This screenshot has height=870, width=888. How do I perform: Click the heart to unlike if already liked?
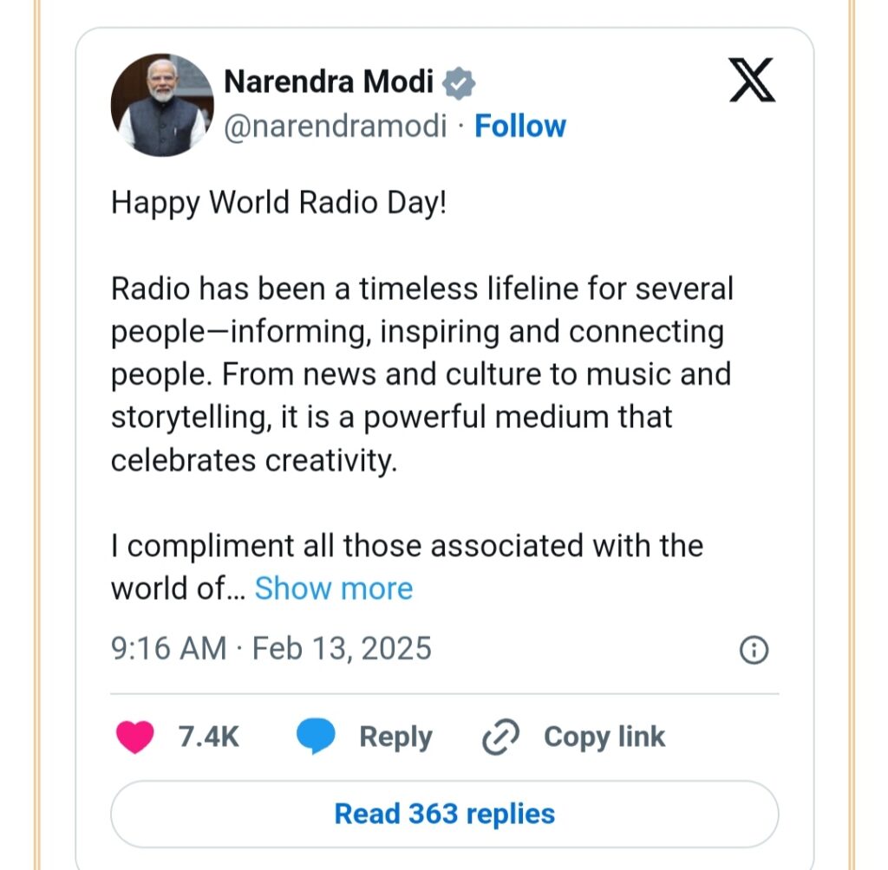coord(135,736)
